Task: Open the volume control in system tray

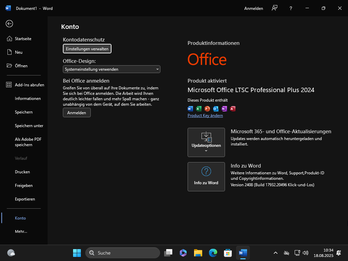Action: [306, 253]
